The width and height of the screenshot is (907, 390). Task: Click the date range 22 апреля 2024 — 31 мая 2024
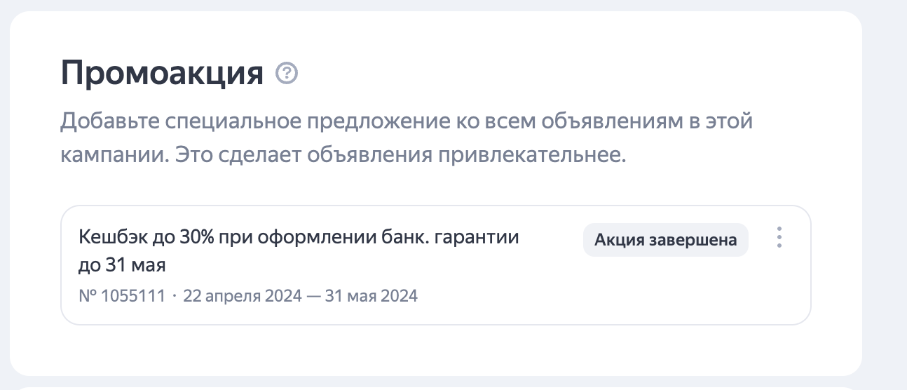click(x=300, y=296)
